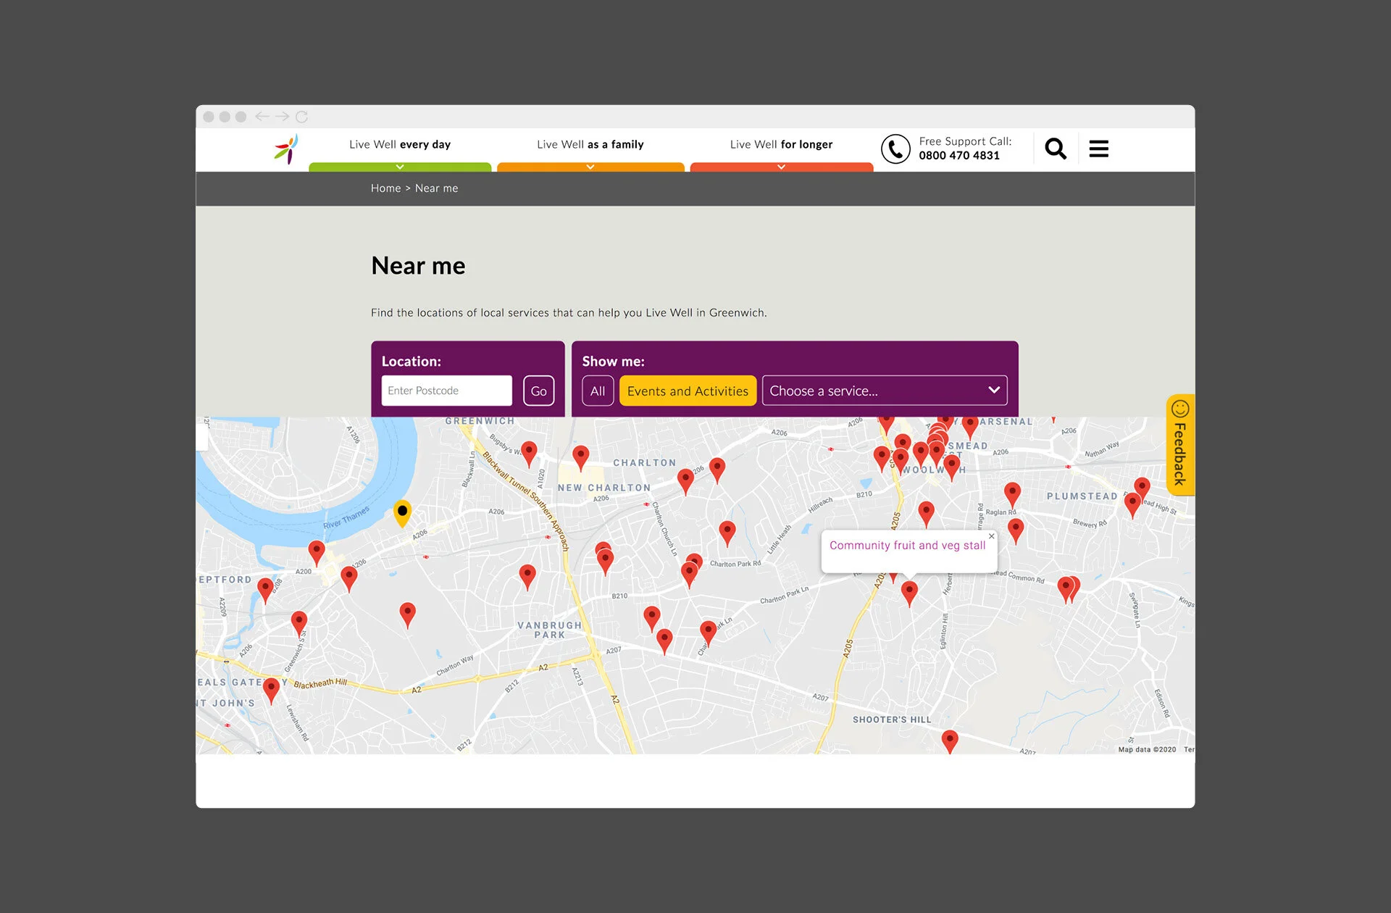Viewport: 1391px width, 913px height.
Task: Click orange chevron under as a family
Action: click(x=590, y=167)
